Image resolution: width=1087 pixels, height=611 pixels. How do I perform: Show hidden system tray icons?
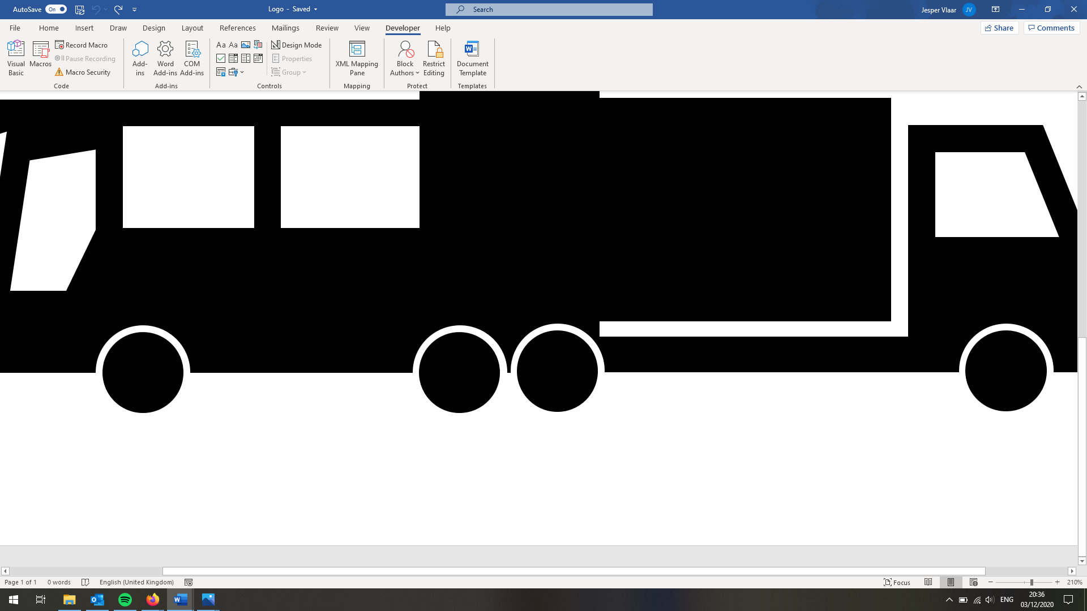coord(949,600)
